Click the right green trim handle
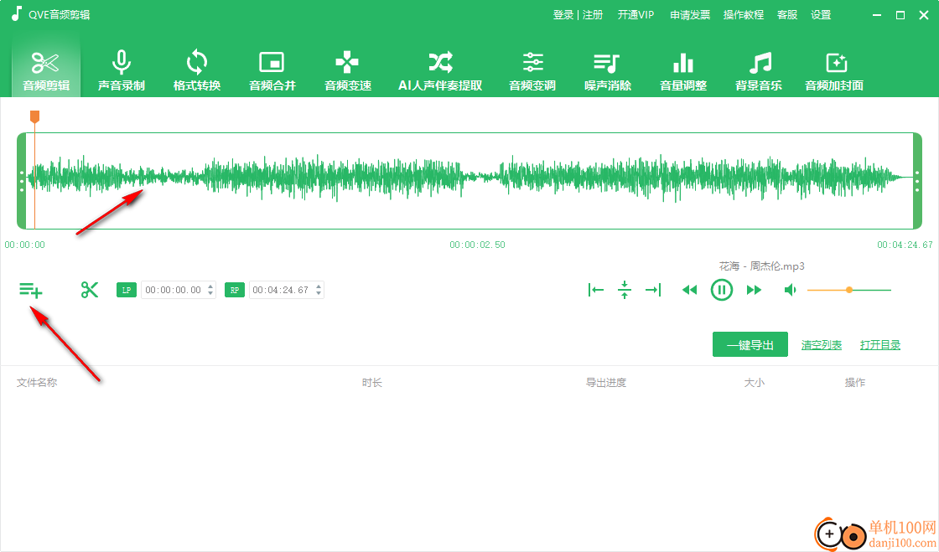939x552 pixels. click(x=917, y=181)
